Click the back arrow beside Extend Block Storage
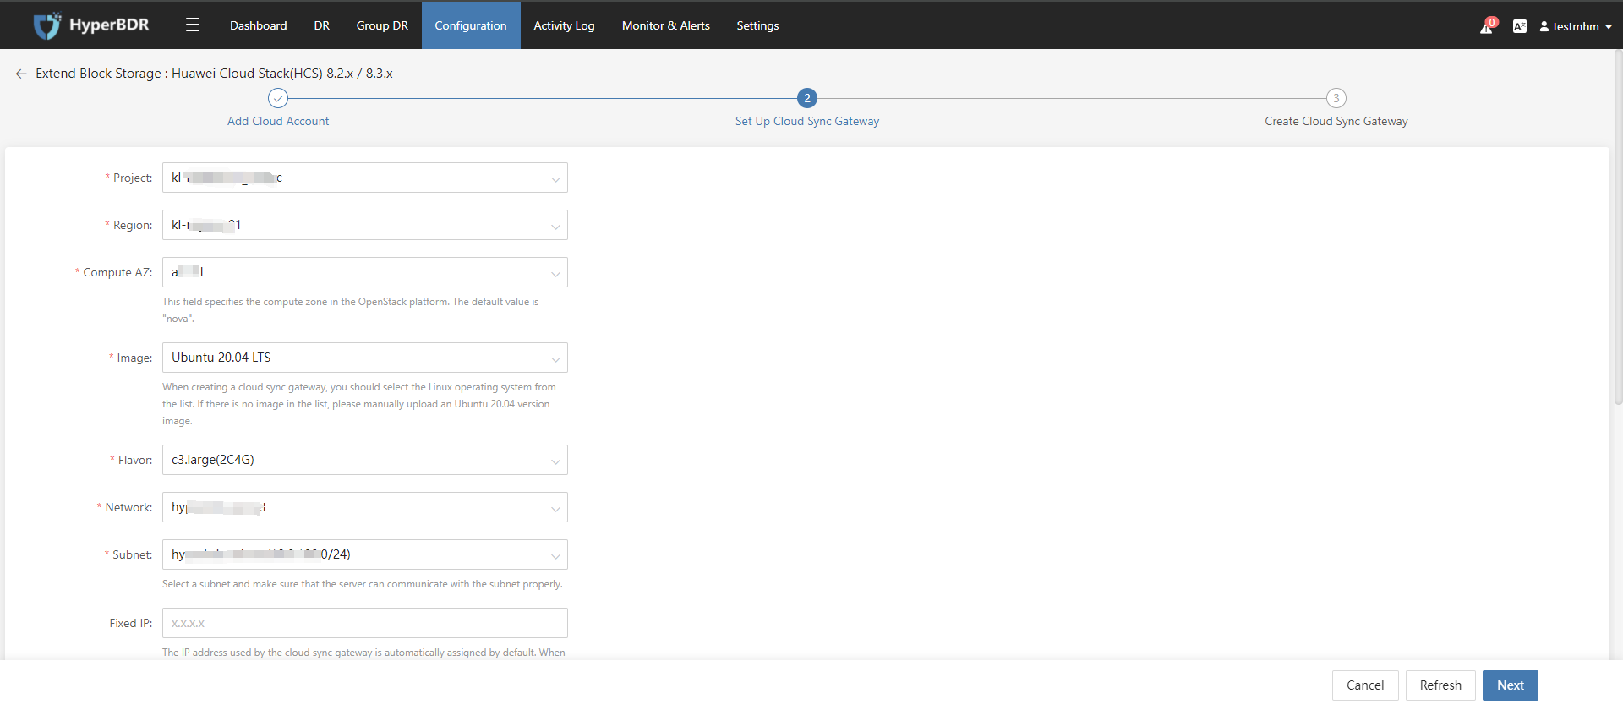 [x=21, y=74]
